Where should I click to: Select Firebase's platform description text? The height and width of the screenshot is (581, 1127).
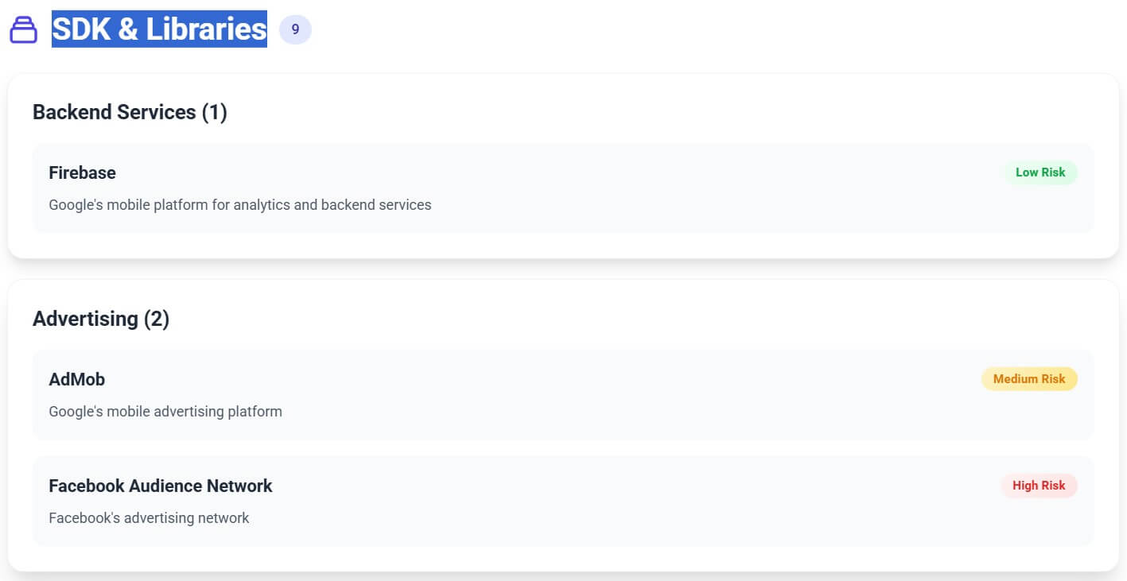(x=239, y=204)
